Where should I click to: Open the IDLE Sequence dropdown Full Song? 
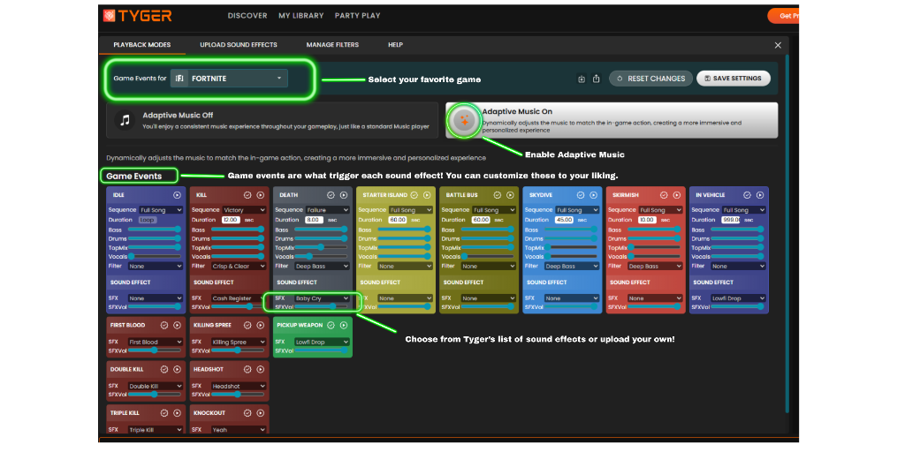click(161, 210)
